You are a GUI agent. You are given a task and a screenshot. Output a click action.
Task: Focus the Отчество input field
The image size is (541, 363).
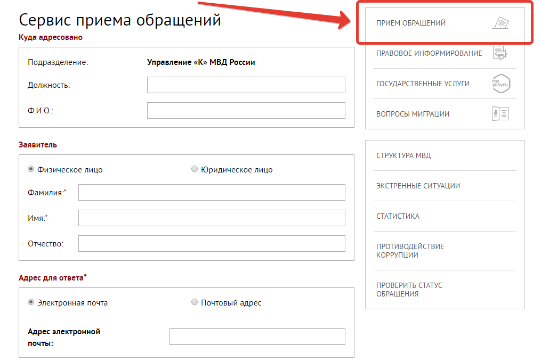point(212,243)
